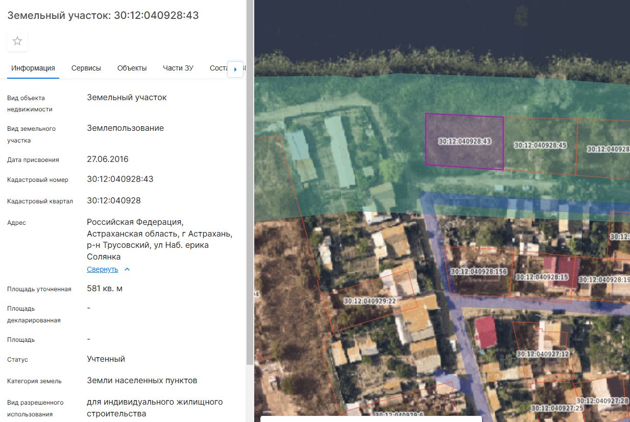
Task: Select map parcel label 30:12:040928:45
Action: click(x=540, y=145)
